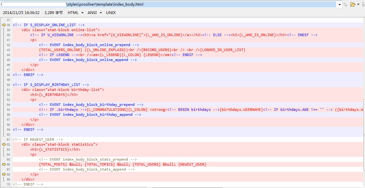
Task: Click the TOTAL_USERS_ONLINE line 43
Action: point(142,50)
